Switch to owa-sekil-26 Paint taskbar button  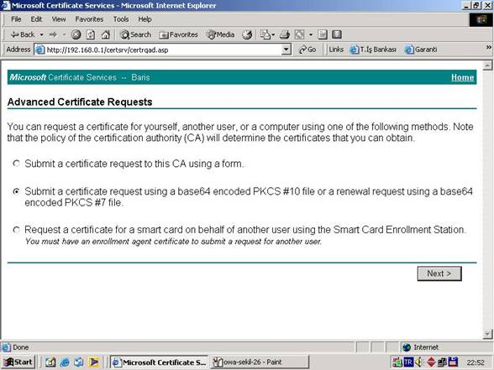coord(260,362)
